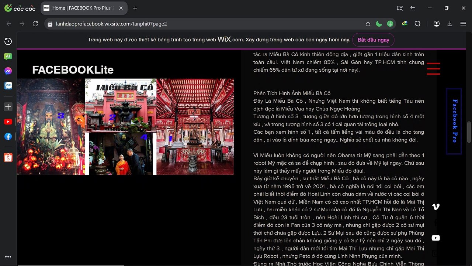Open a new browser tab
Image resolution: width=472 pixels, height=266 pixels.
click(135, 8)
